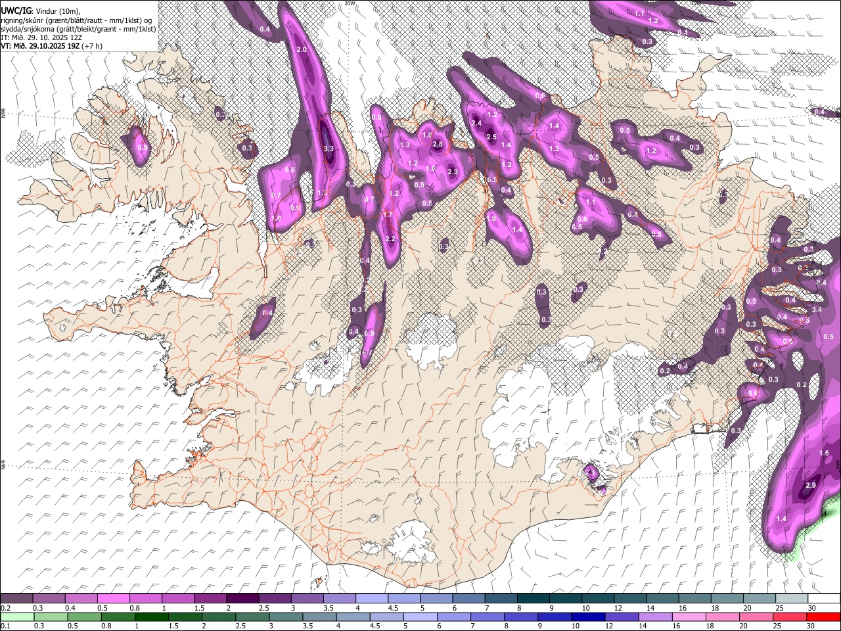This screenshot has height=631, width=841.
Task: Click the darkest purple 2–2.5 snow legend swatch
Action: [x=242, y=599]
